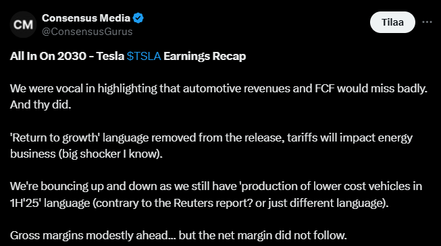Screen dimensions: 441x246
Task: Open the @ConsensusGurus handle link
Action: coord(87,32)
